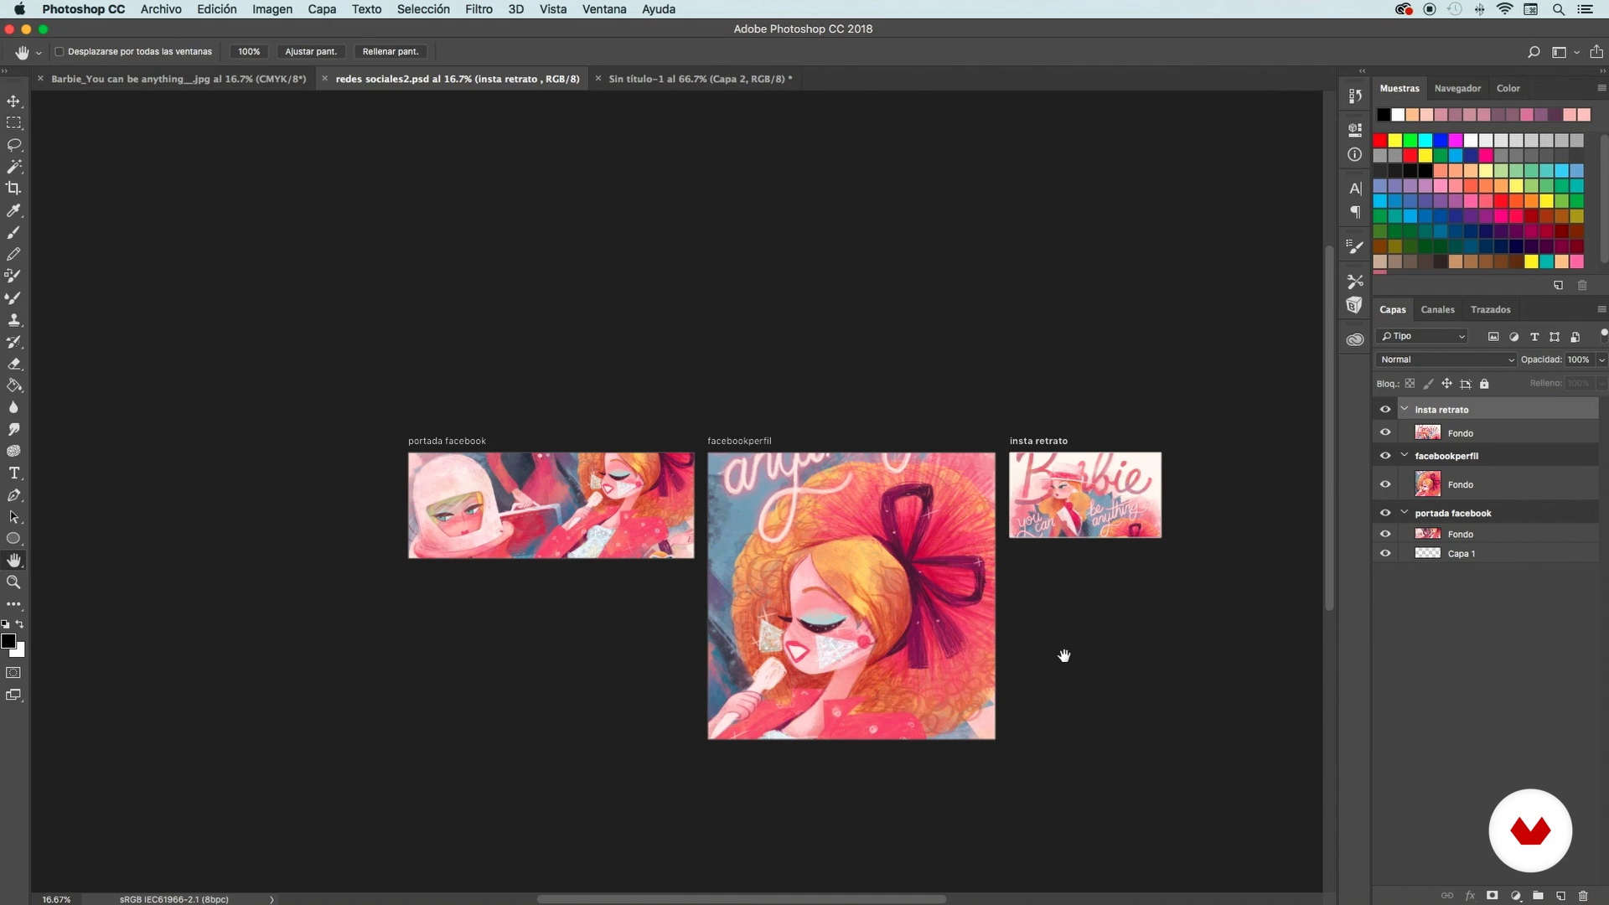Select the Rectangular Marquee tool
The image size is (1609, 905).
coord(14,123)
